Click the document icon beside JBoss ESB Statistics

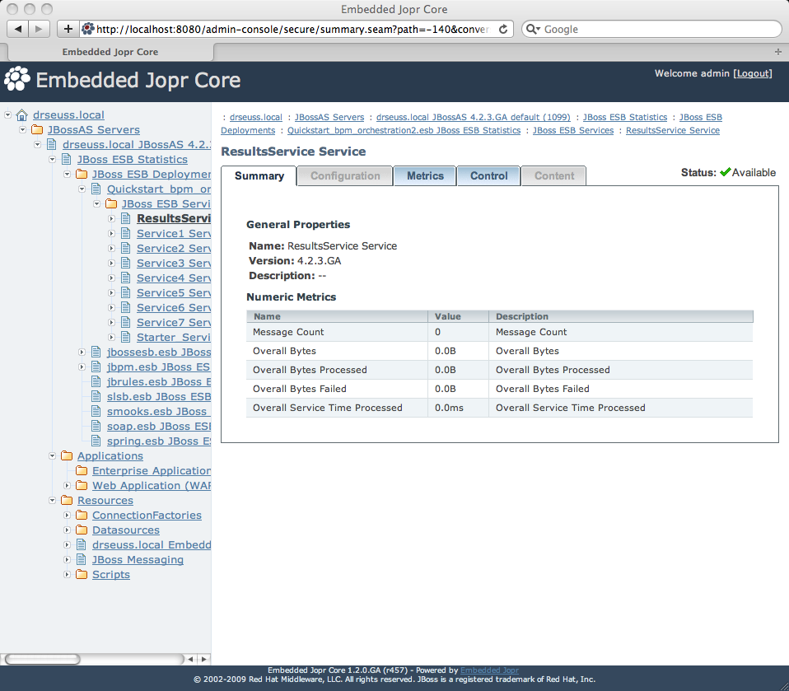(x=66, y=160)
